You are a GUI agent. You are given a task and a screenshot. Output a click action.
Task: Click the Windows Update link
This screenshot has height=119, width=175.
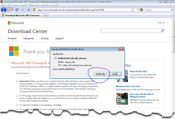click(69, 84)
